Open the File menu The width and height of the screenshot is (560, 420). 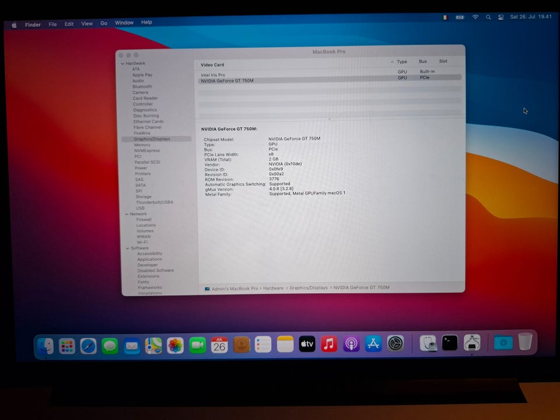pyautogui.click(x=52, y=24)
